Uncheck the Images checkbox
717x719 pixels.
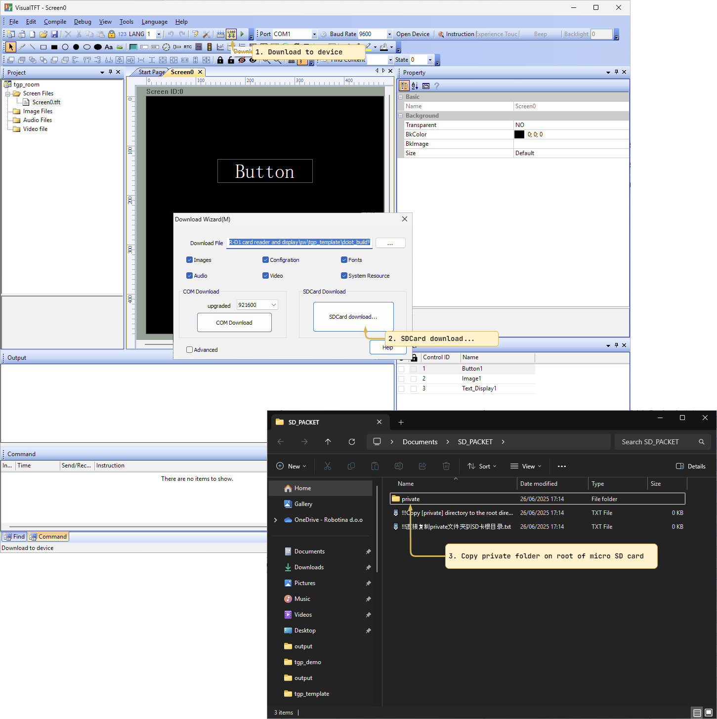coord(189,260)
